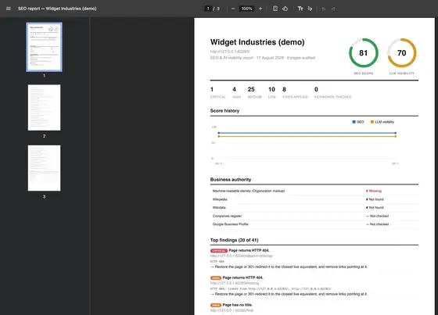Click the /missing URL link
This screenshot has width=438, height=315.
235,283
